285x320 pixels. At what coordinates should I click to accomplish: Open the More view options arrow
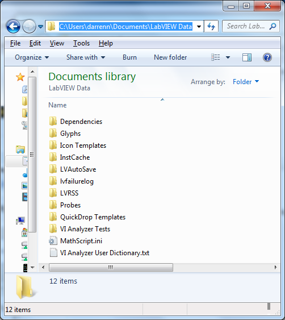228,57
